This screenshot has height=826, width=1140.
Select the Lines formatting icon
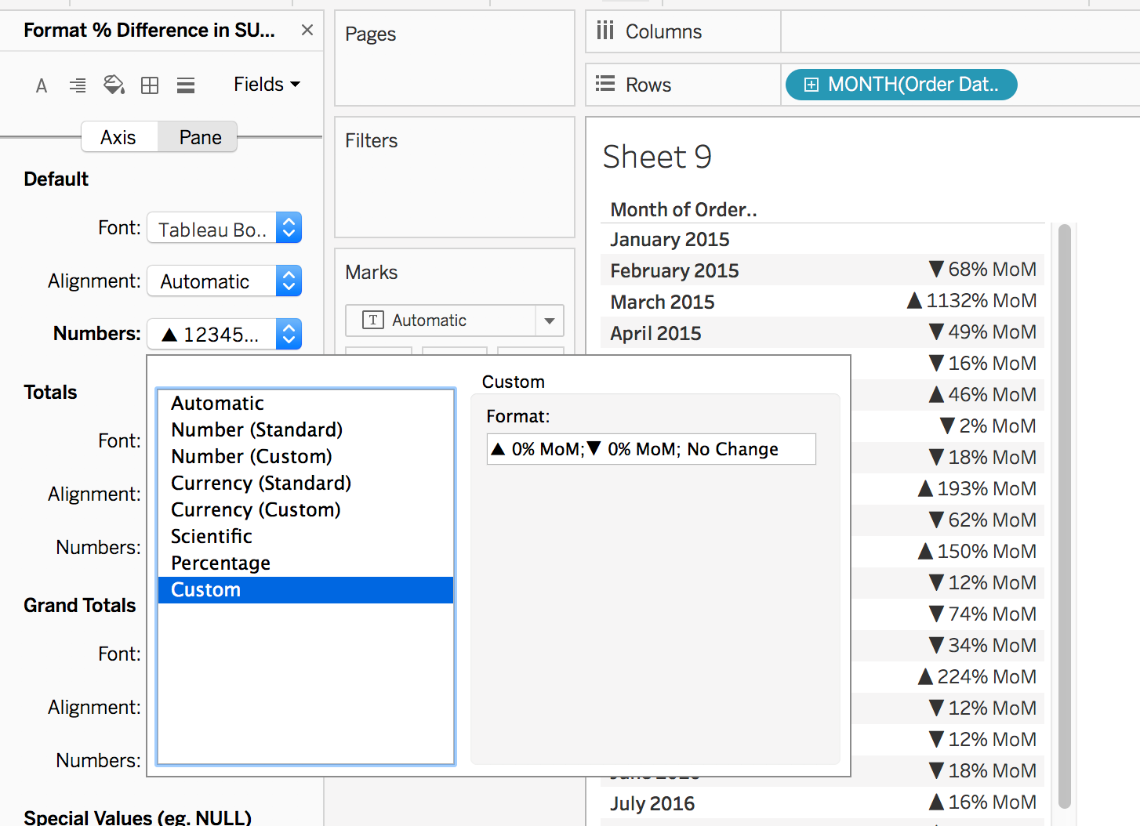[186, 85]
